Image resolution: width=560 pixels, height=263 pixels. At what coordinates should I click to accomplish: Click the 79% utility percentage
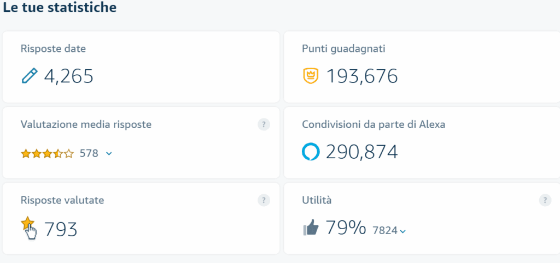[x=346, y=228]
